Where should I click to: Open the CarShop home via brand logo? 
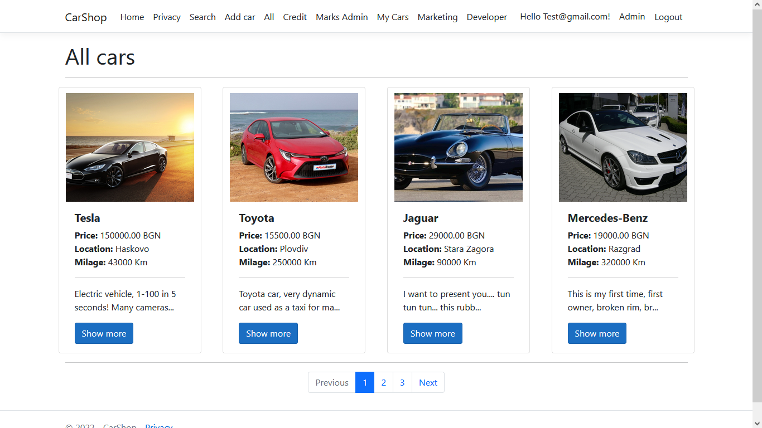tap(85, 17)
